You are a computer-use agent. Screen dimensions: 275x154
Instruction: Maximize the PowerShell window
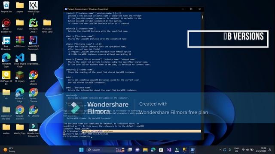pos(191,9)
